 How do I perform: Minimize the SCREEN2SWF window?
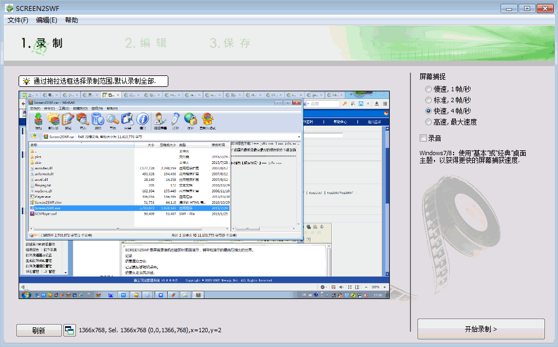point(509,9)
